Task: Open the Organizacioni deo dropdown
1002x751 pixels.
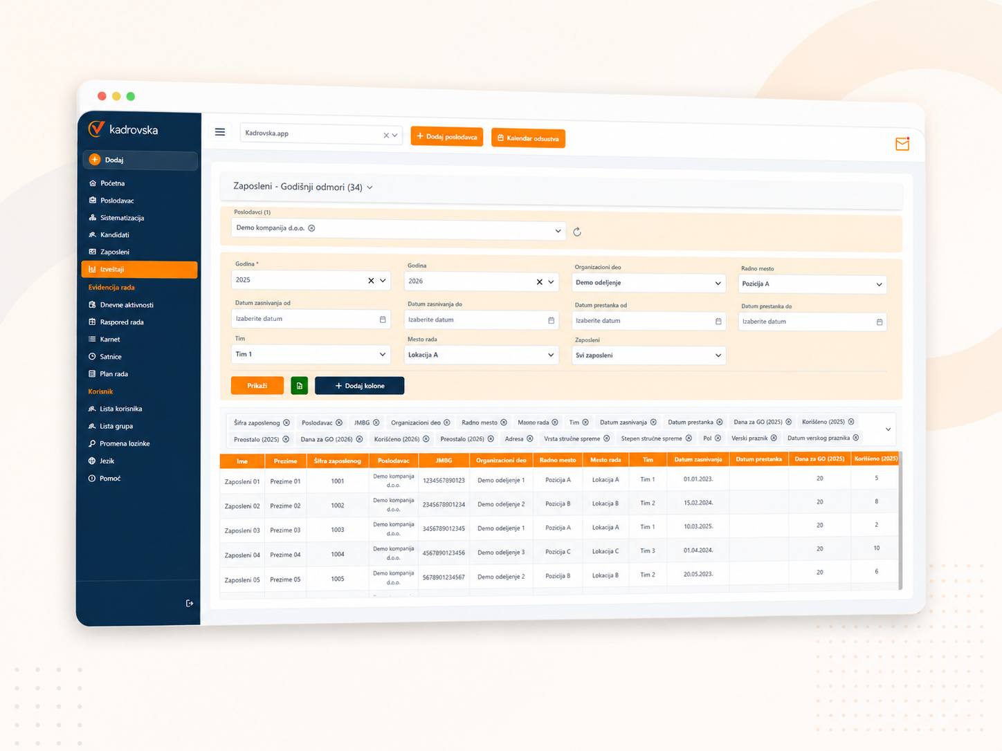Action: pyautogui.click(x=648, y=283)
